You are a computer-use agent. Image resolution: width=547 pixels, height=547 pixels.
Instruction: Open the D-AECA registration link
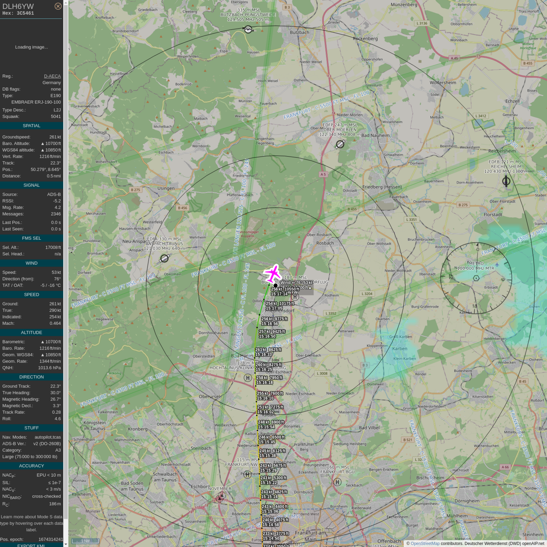coord(52,76)
